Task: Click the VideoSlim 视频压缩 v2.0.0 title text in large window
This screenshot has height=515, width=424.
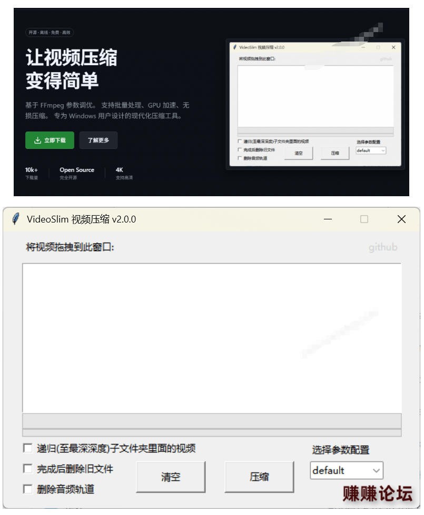Action: point(81,219)
